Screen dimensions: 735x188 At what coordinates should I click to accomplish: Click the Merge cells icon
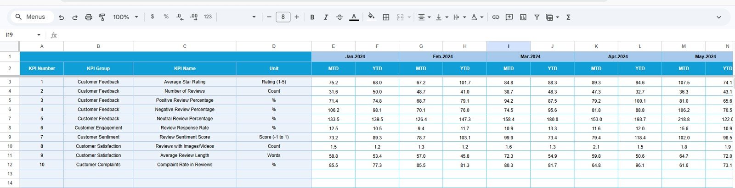click(400, 17)
